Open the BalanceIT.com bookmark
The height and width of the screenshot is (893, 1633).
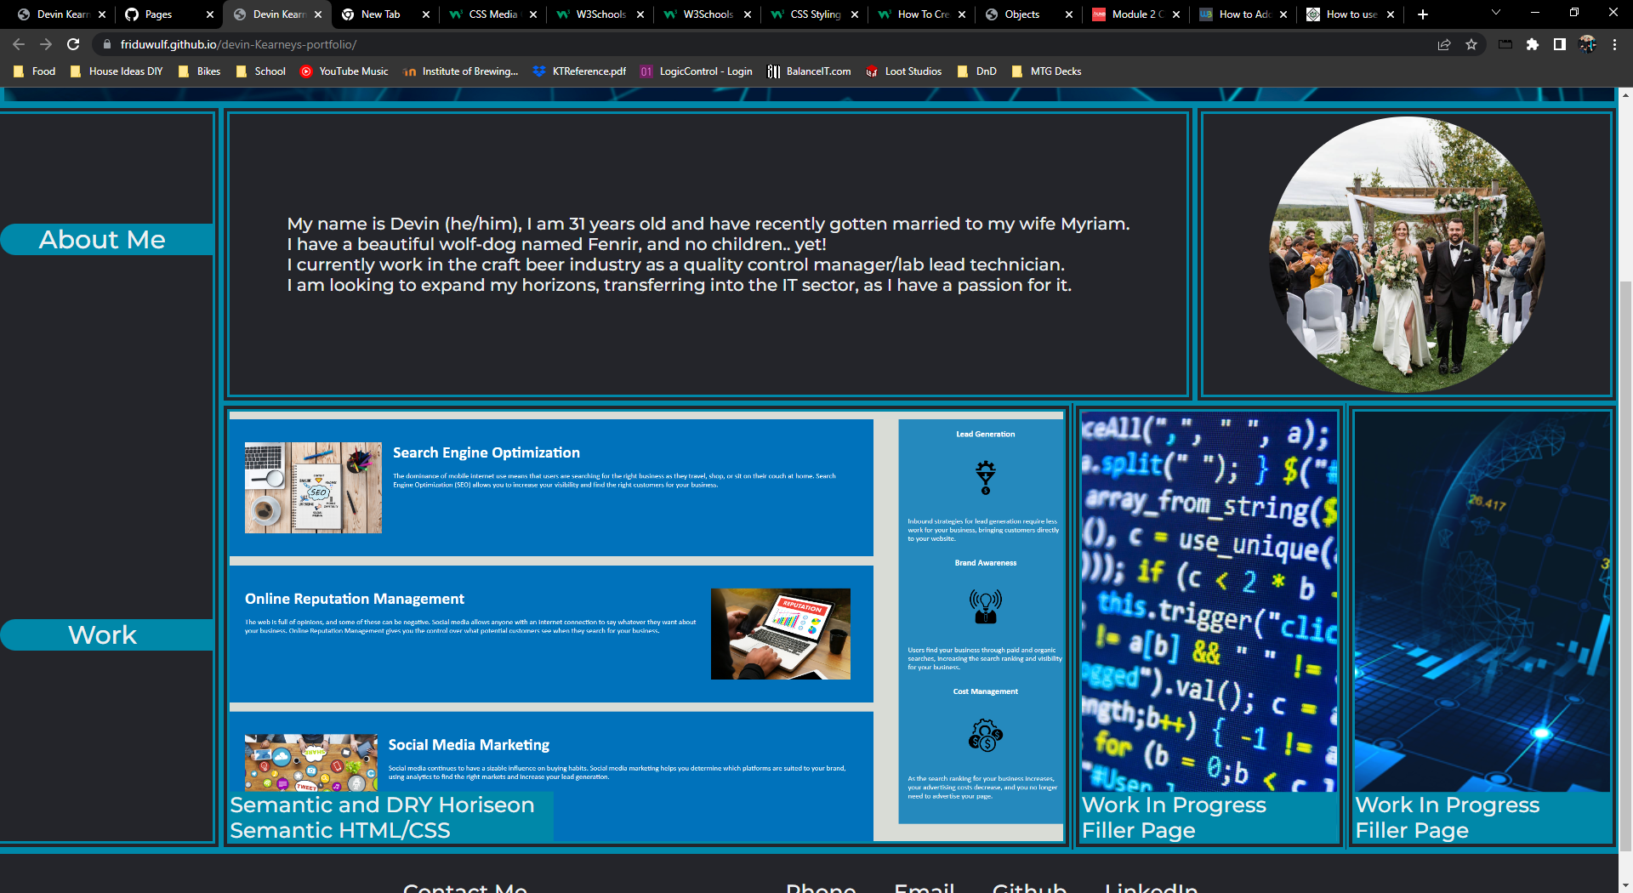click(x=809, y=71)
